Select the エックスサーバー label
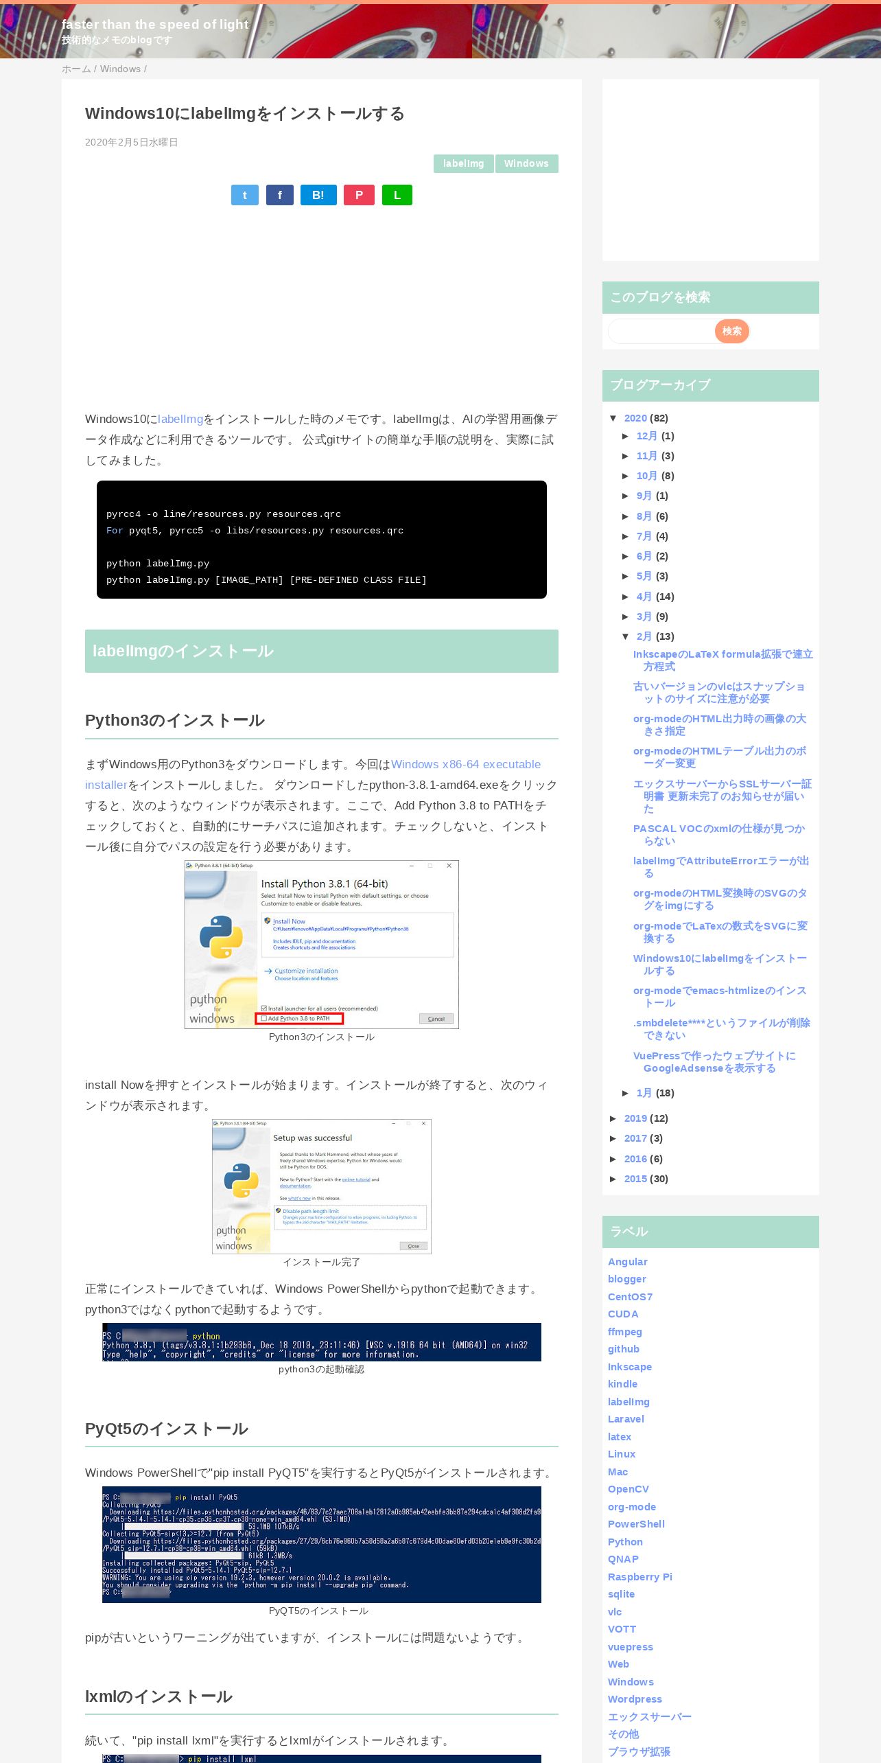The width and height of the screenshot is (881, 1763). 650,1717
